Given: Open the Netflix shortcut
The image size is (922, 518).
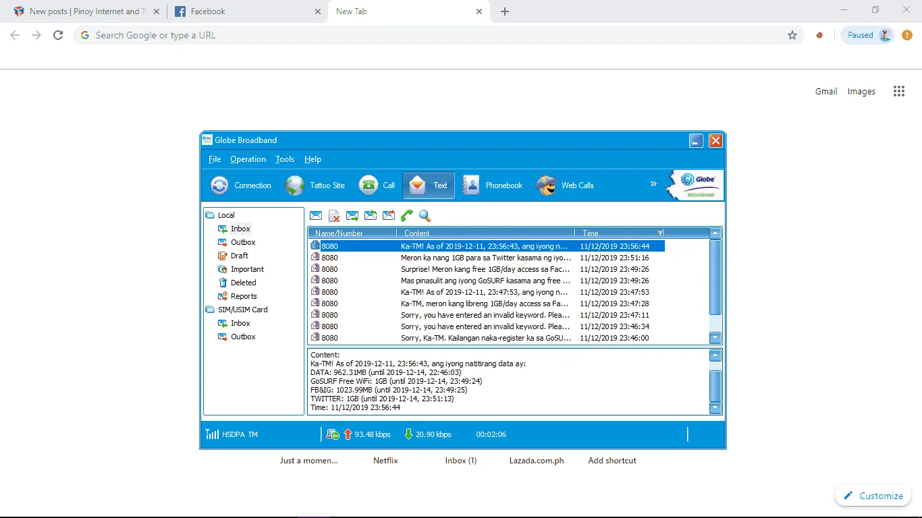Looking at the screenshot, I should (x=385, y=461).
